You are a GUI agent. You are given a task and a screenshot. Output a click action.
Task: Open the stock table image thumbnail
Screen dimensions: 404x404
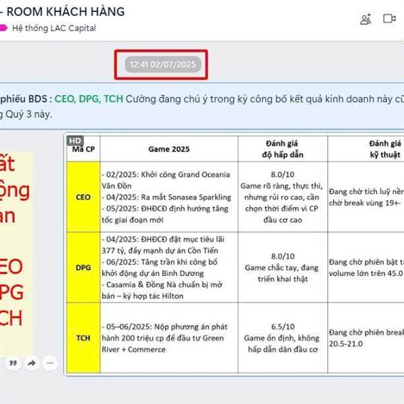(x=234, y=254)
